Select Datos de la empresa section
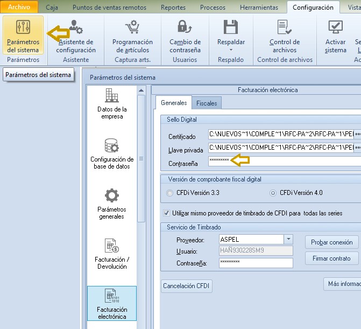This screenshot has width=361, height=329. (112, 104)
